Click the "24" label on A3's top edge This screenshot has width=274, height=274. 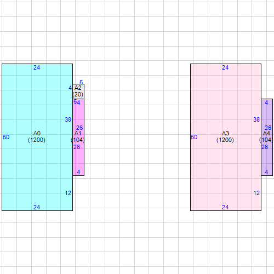[x=225, y=67]
